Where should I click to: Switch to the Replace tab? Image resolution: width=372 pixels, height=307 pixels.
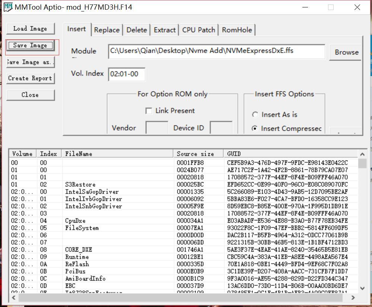(107, 30)
